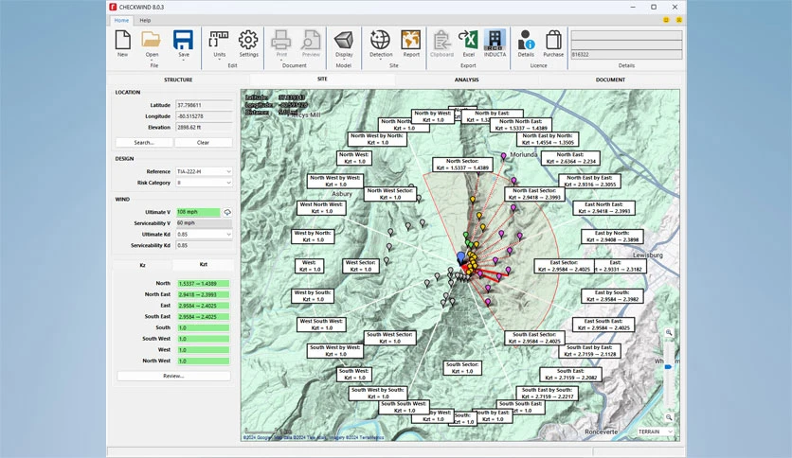Zoom in on the map
792x458 pixels.
pos(669,333)
